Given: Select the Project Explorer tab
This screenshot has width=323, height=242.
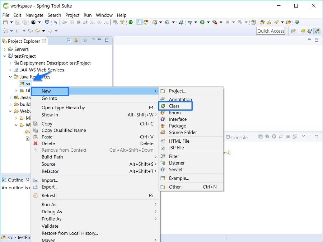Looking at the screenshot, I should pyautogui.click(x=24, y=41).
